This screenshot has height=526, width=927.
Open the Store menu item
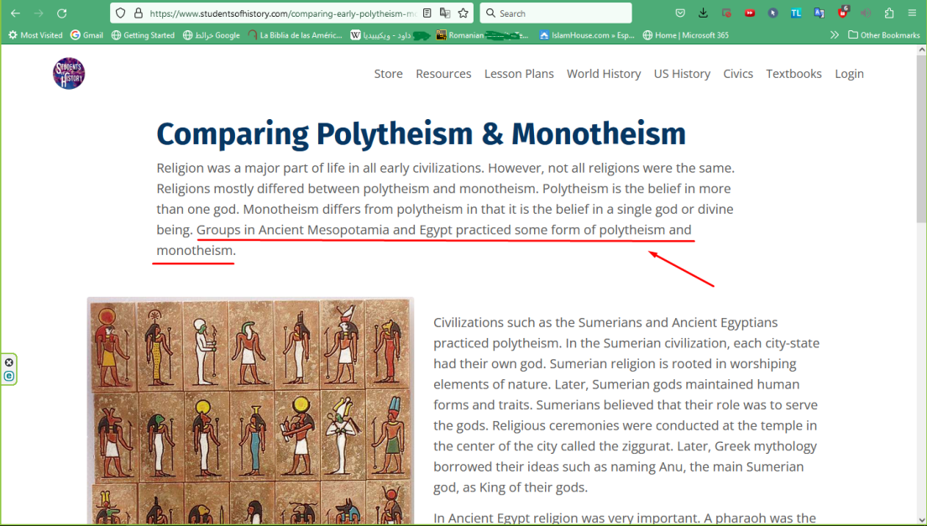point(389,74)
